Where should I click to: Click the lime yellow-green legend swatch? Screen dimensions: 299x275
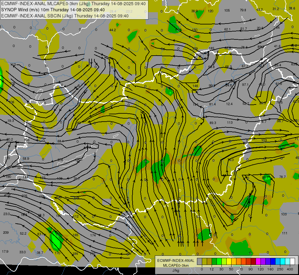(x=224, y=262)
